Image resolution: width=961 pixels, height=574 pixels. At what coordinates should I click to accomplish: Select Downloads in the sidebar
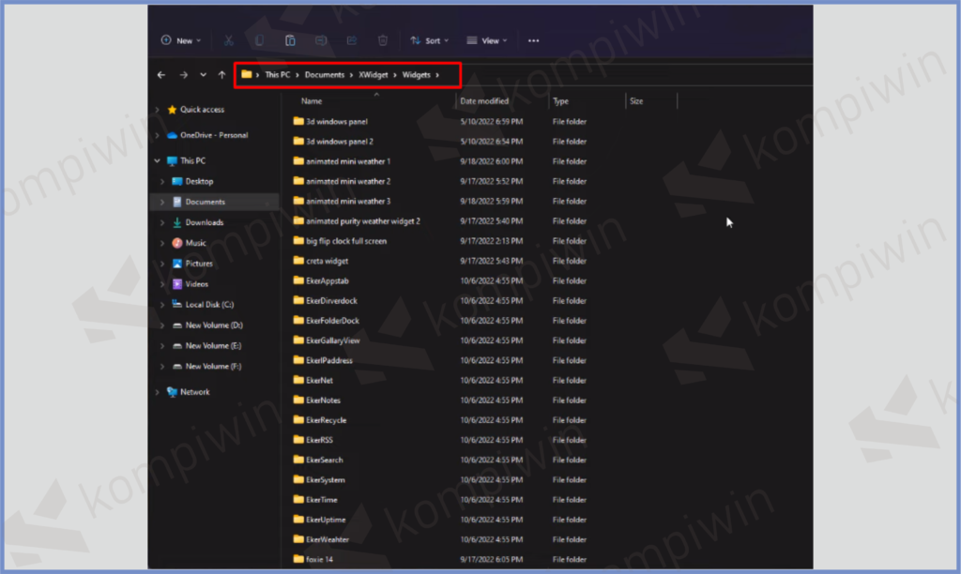pyautogui.click(x=204, y=222)
